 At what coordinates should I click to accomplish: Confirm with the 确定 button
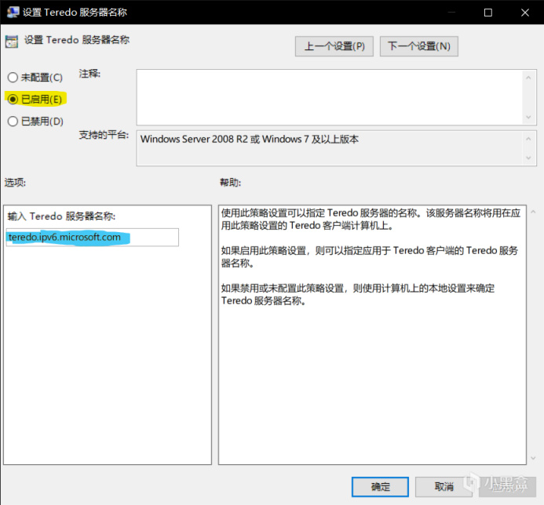coord(380,487)
